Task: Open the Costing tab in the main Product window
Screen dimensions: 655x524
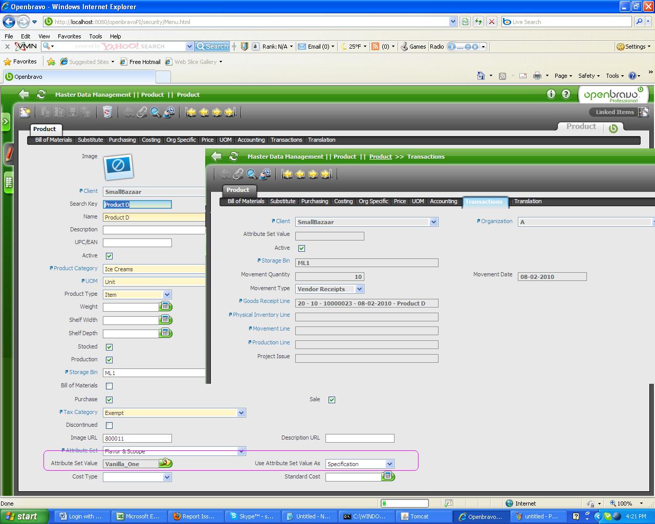Action: [151, 140]
